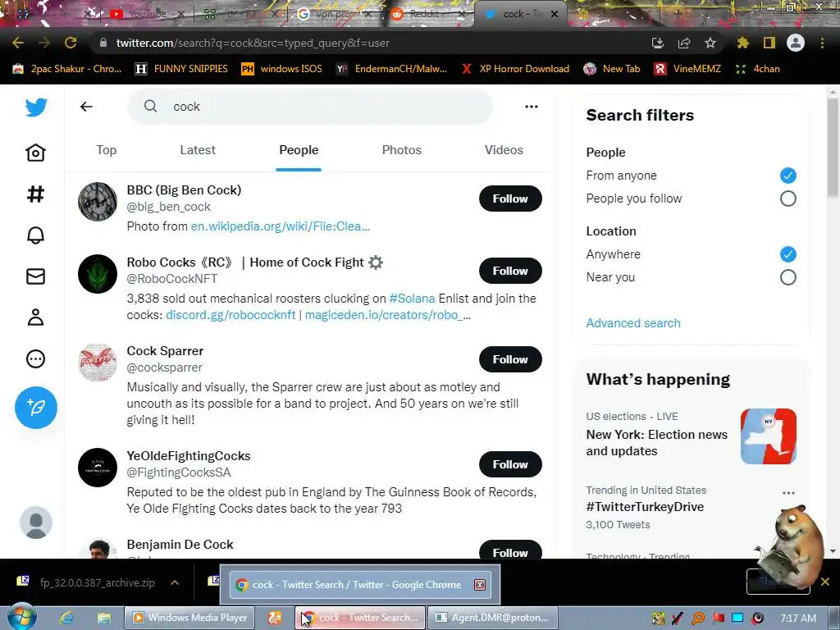Select the People you follow option
This screenshot has height=630, width=840.
pos(788,199)
